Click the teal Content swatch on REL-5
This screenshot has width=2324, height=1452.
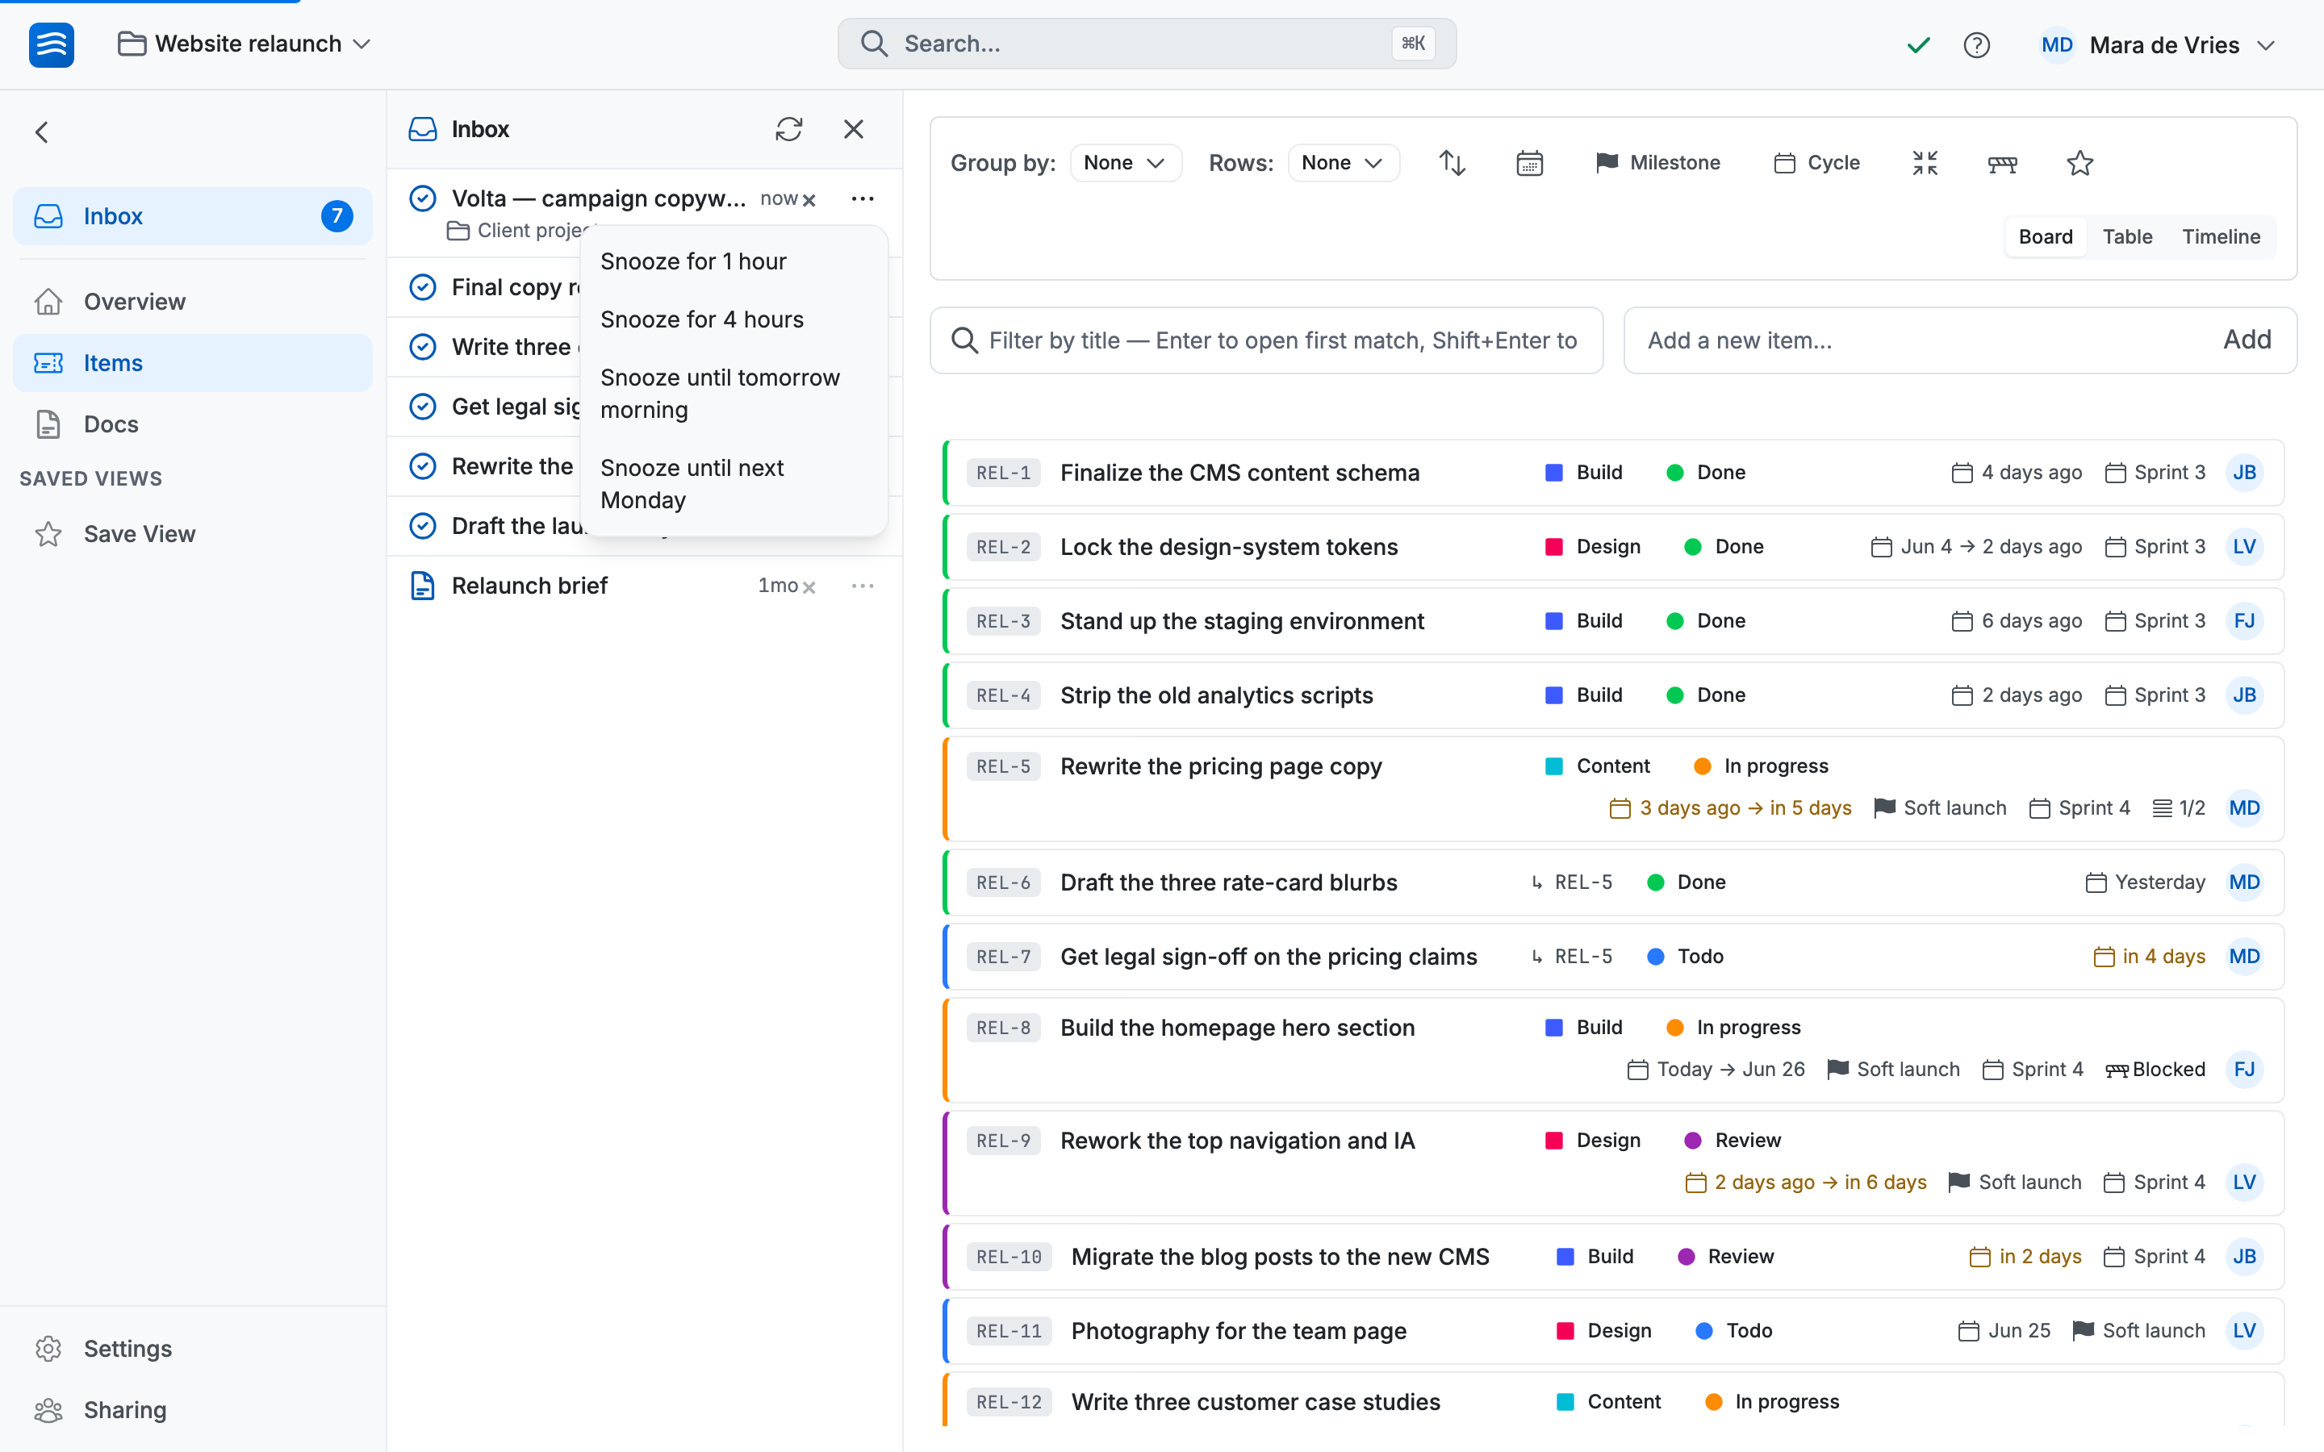click(1553, 766)
